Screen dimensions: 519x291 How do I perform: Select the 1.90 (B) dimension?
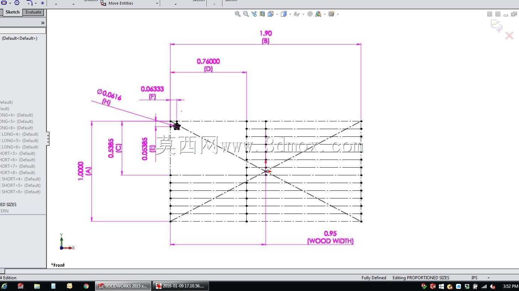(x=266, y=37)
